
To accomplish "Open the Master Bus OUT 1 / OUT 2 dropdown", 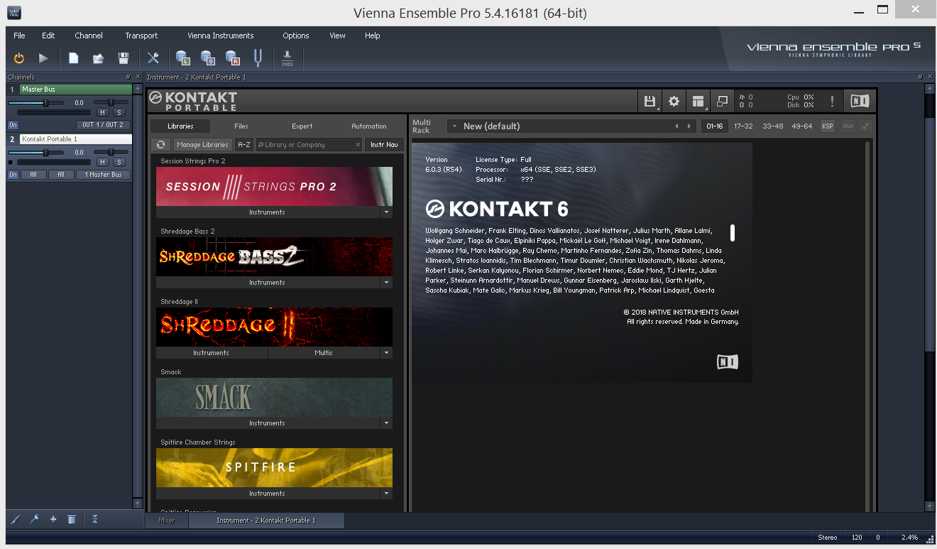I will 103,125.
